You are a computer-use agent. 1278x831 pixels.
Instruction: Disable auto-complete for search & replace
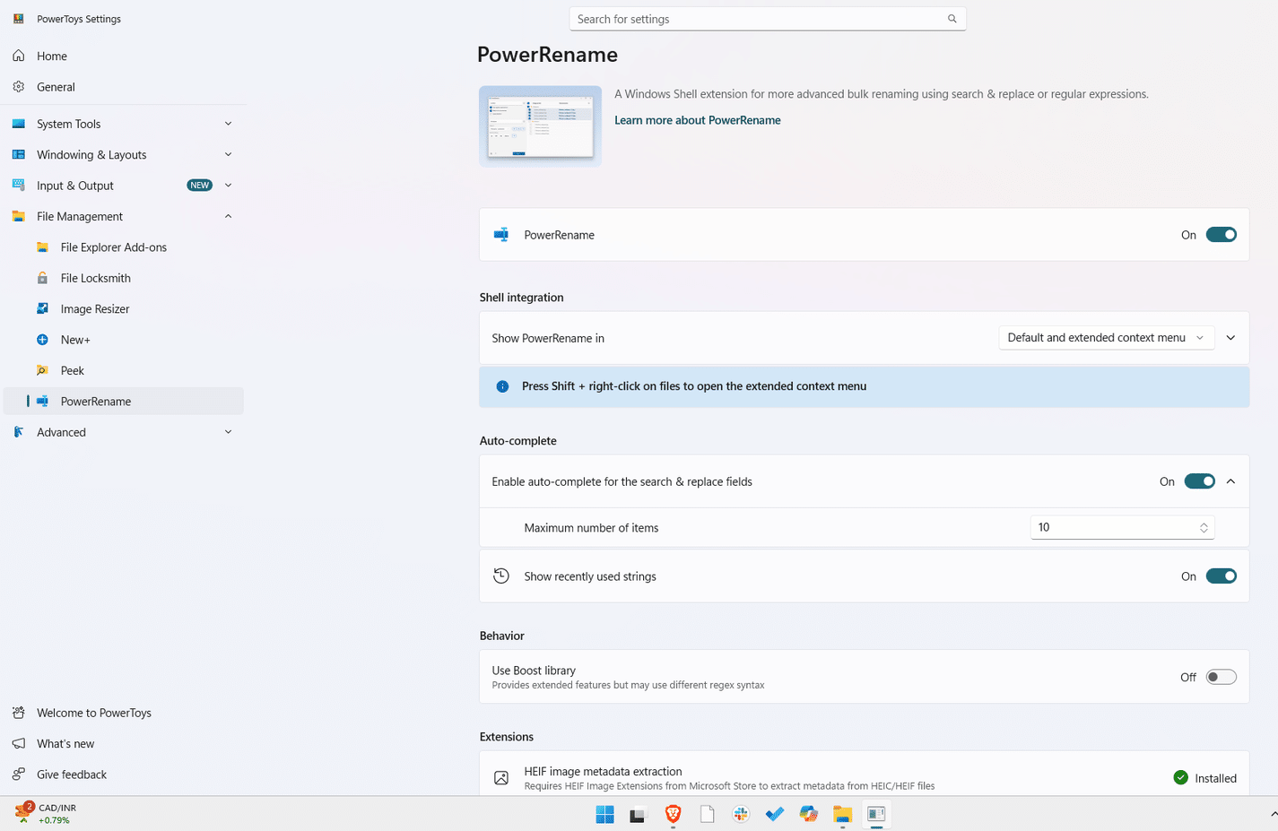(1199, 481)
